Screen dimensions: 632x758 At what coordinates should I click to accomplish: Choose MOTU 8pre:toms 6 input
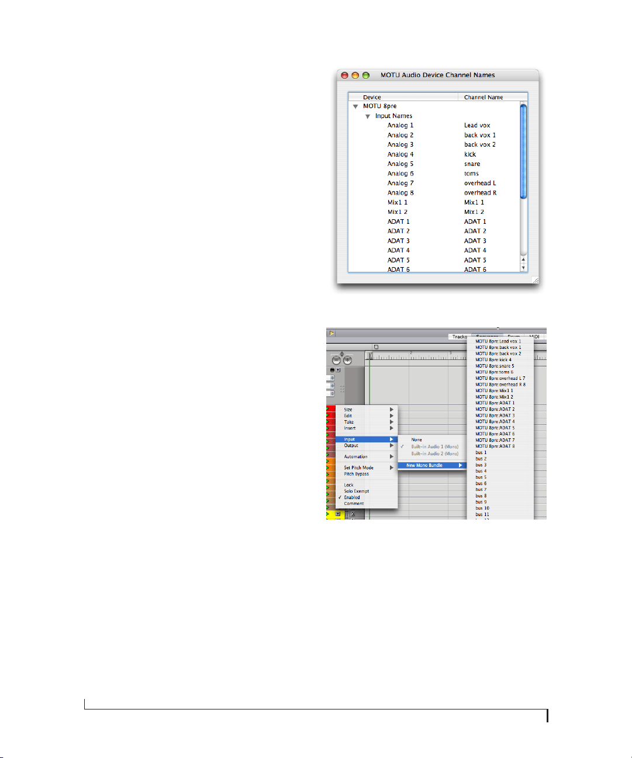500,372
